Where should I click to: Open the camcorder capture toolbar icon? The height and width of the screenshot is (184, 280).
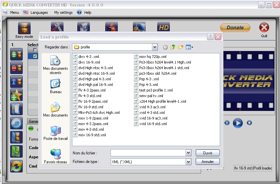(84, 27)
